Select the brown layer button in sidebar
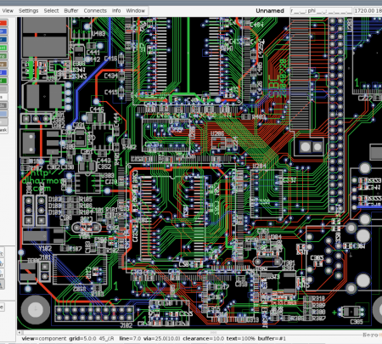 [3, 65]
